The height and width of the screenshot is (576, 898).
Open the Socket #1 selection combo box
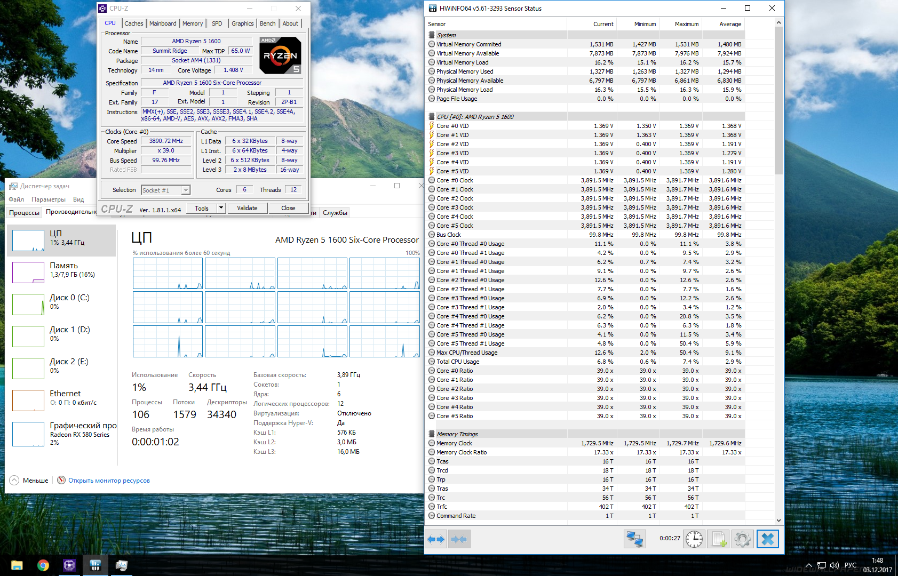tap(165, 190)
